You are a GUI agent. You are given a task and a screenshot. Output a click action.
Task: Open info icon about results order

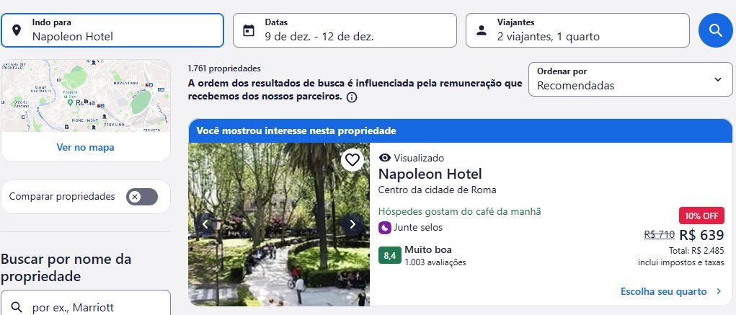352,97
